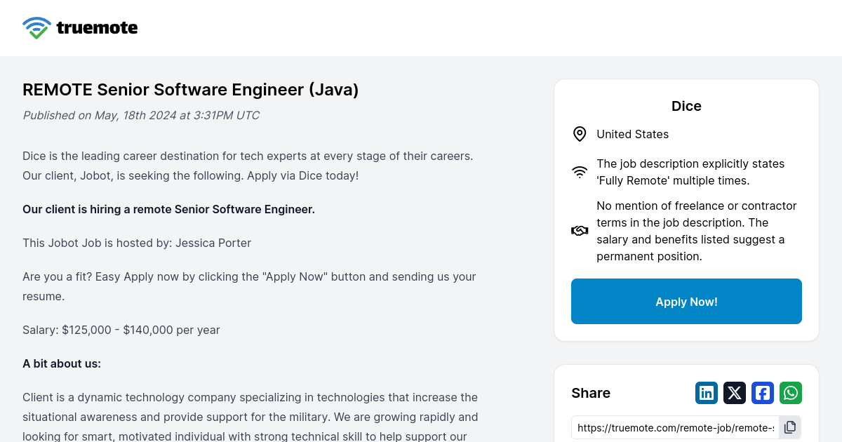Screen dimensions: 842x442
Task: Click the Share section heading
Action: tap(591, 393)
